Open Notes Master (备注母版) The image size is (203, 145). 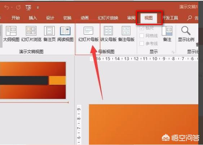[126, 34]
